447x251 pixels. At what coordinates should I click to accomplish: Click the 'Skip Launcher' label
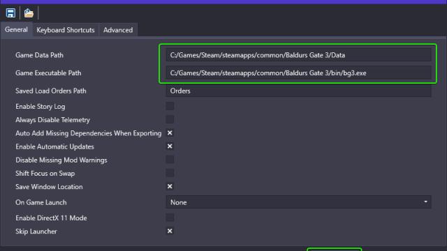(x=36, y=231)
